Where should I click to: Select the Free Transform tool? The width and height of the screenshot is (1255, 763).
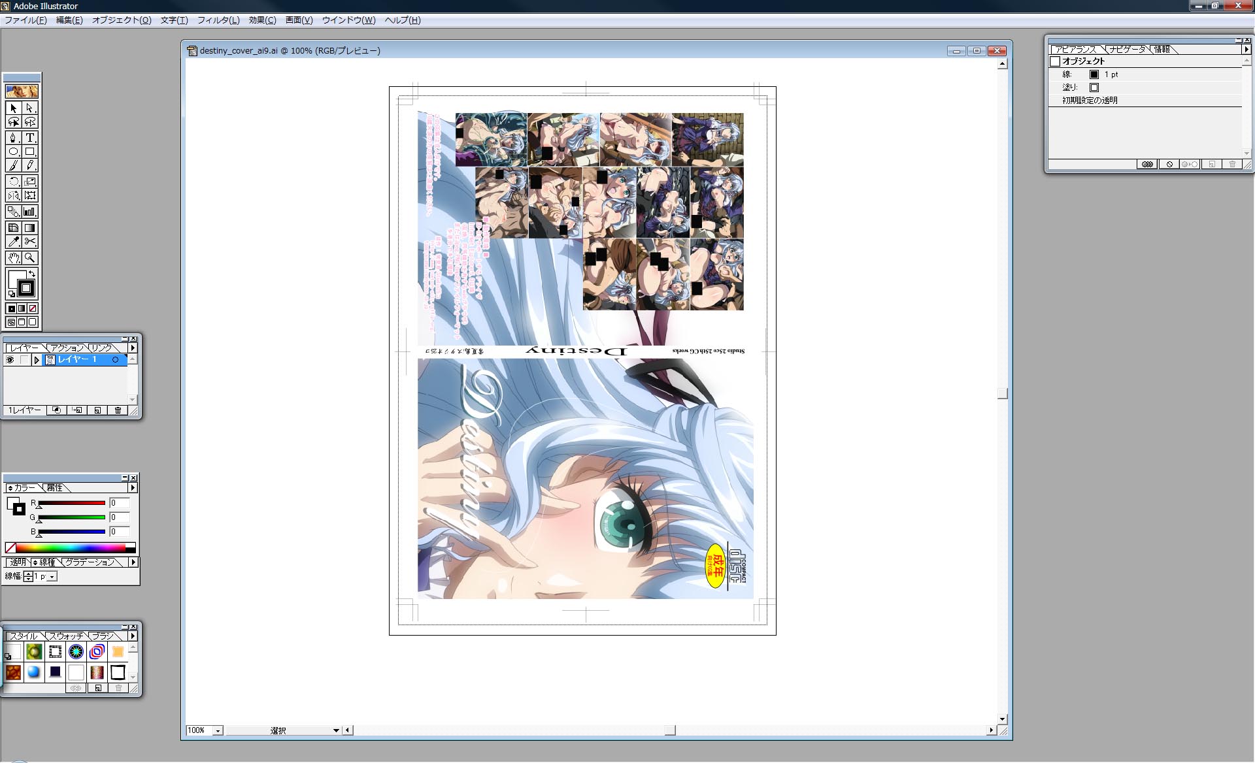pyautogui.click(x=30, y=195)
